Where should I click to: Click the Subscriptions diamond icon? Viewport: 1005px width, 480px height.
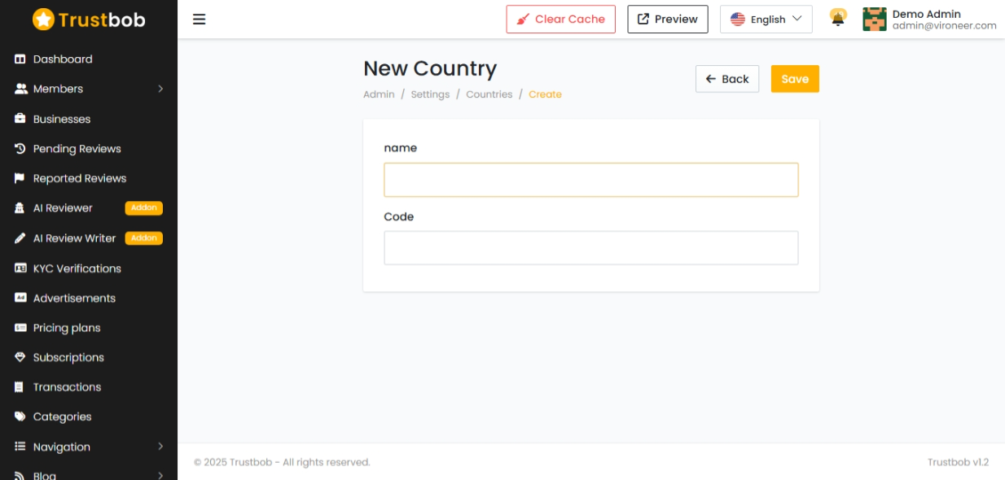click(20, 357)
